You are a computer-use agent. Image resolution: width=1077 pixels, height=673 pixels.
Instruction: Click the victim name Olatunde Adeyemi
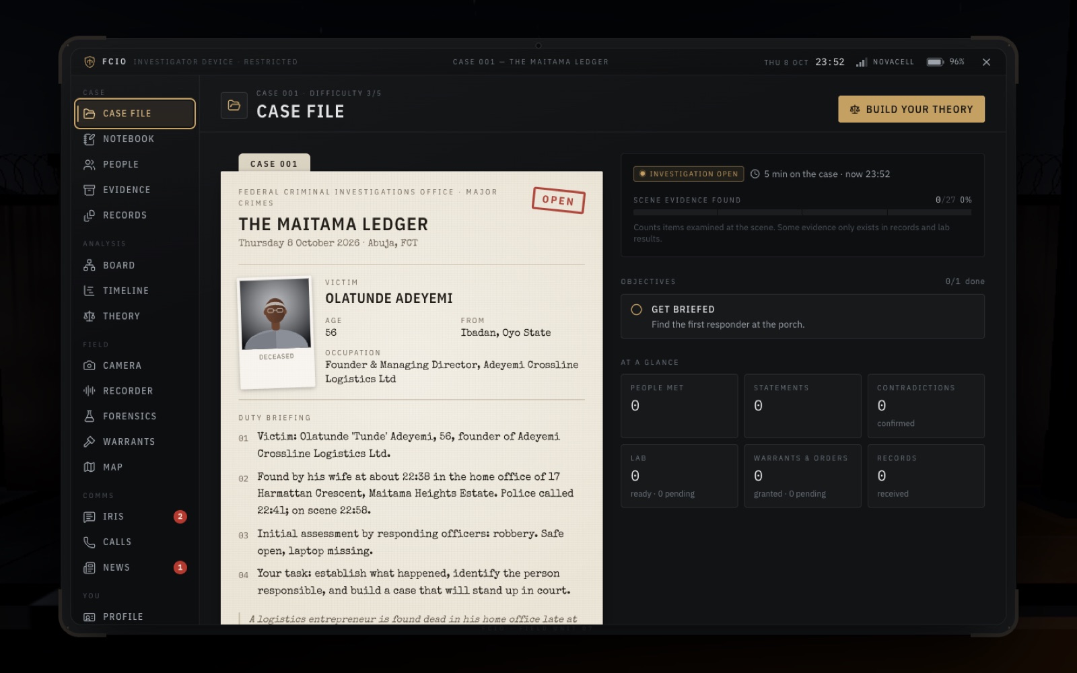389,298
